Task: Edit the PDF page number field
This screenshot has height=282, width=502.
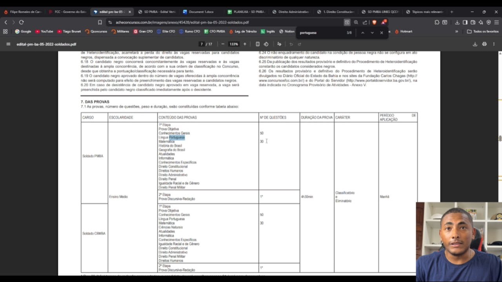Action: coord(202,44)
